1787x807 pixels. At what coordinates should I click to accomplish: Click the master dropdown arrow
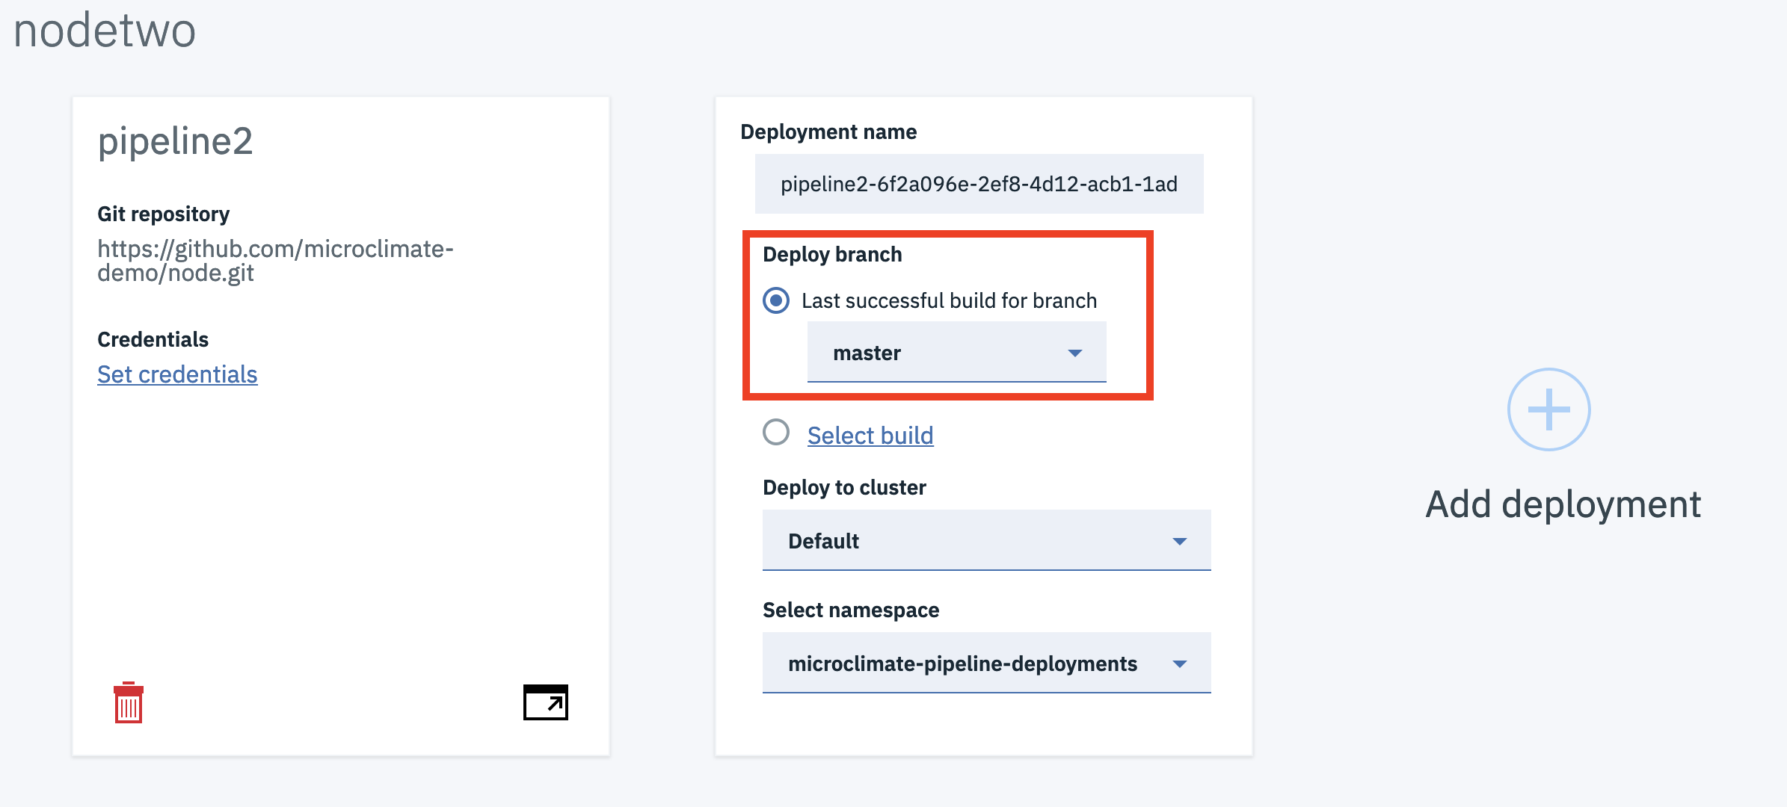coord(1075,353)
